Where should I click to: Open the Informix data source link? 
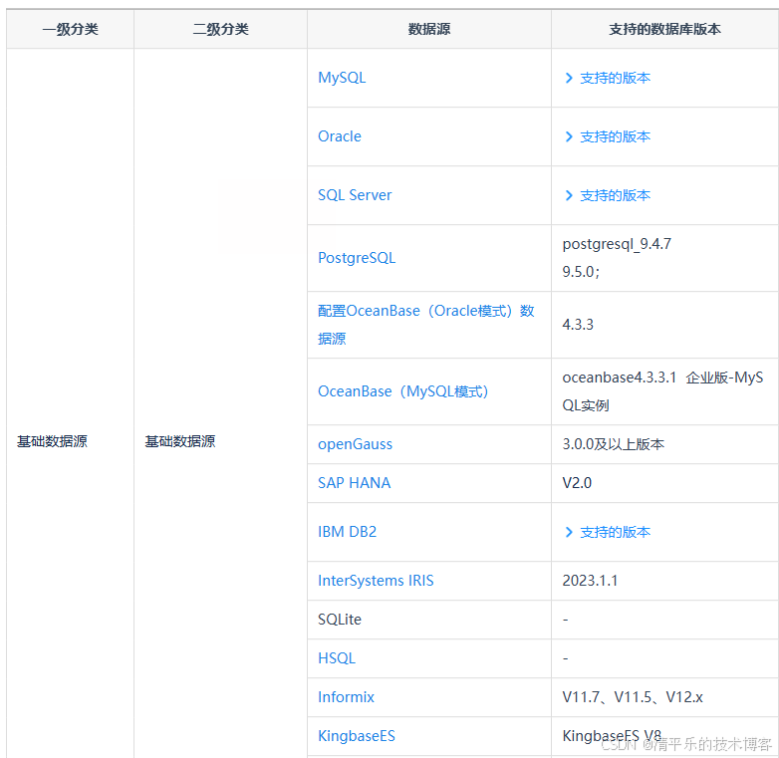point(346,697)
